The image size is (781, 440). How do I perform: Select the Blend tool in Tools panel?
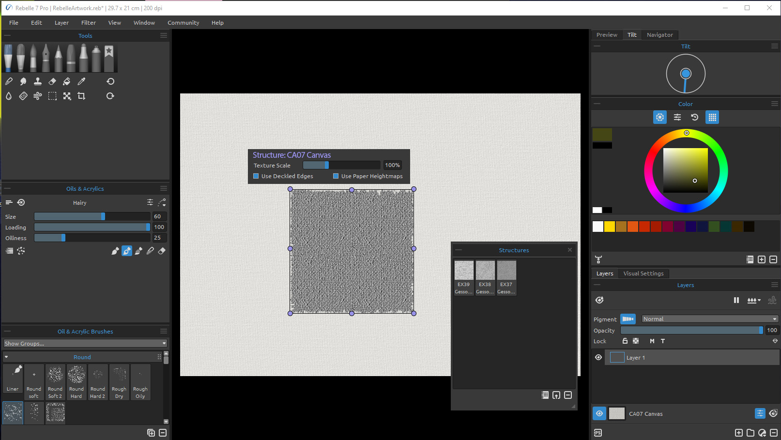pyautogui.click(x=23, y=81)
